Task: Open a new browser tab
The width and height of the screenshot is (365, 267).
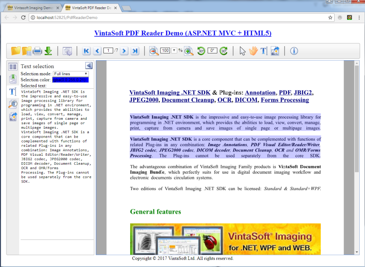Action: [x=127, y=8]
